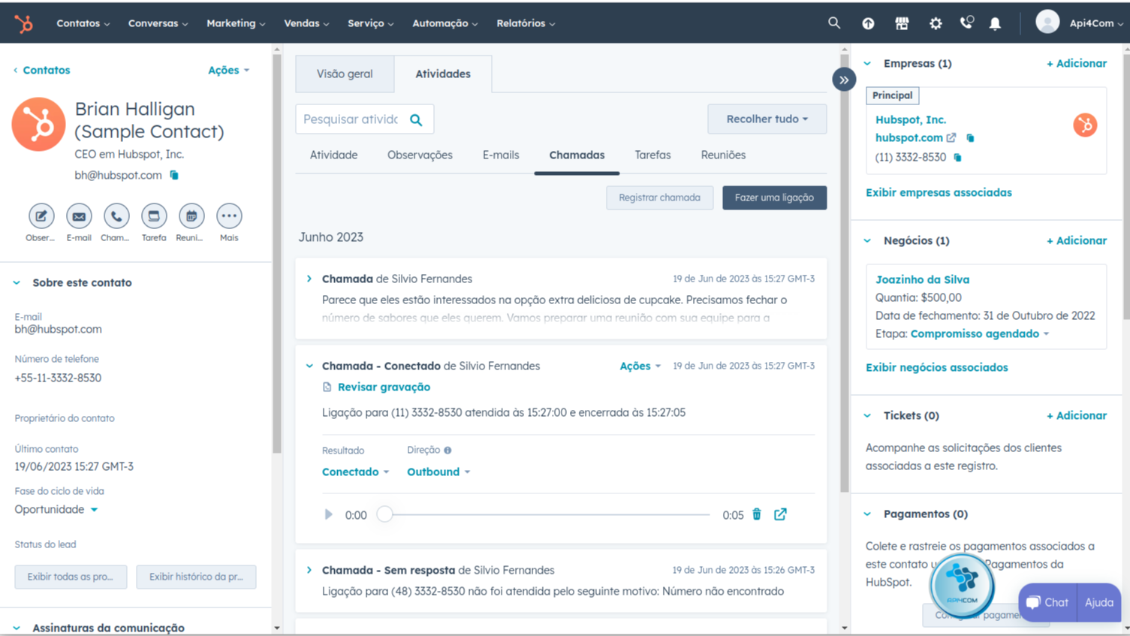This screenshot has width=1130, height=636.
Task: Collapse the right sidebar with double arrow
Action: (x=844, y=80)
